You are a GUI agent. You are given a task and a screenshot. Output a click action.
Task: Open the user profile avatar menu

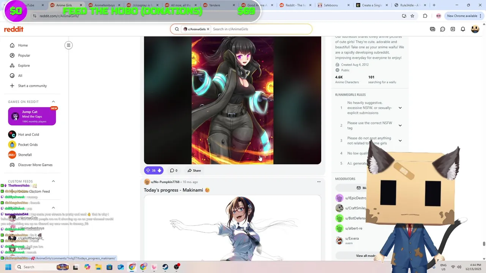pyautogui.click(x=475, y=29)
